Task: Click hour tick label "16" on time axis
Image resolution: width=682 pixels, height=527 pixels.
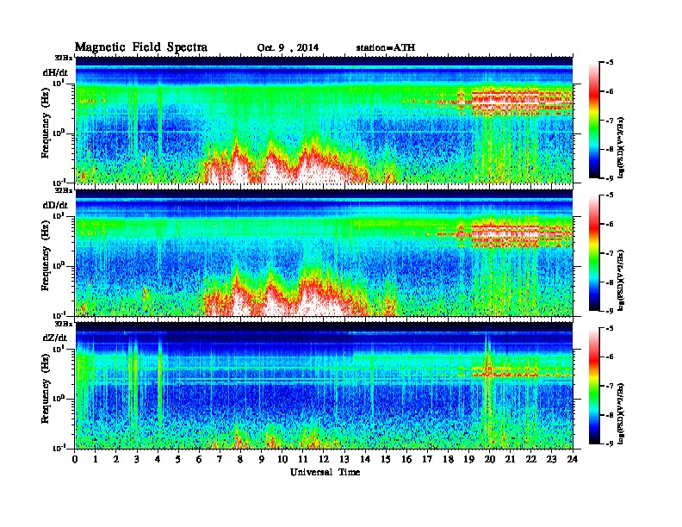Action: click(406, 460)
